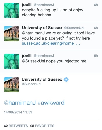Open University of Sussex avatar in reply tweet

(11, 34)
